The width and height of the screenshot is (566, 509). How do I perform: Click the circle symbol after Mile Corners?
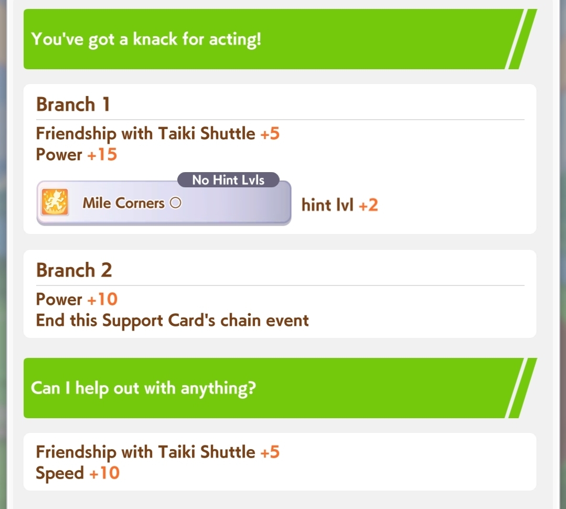click(175, 203)
